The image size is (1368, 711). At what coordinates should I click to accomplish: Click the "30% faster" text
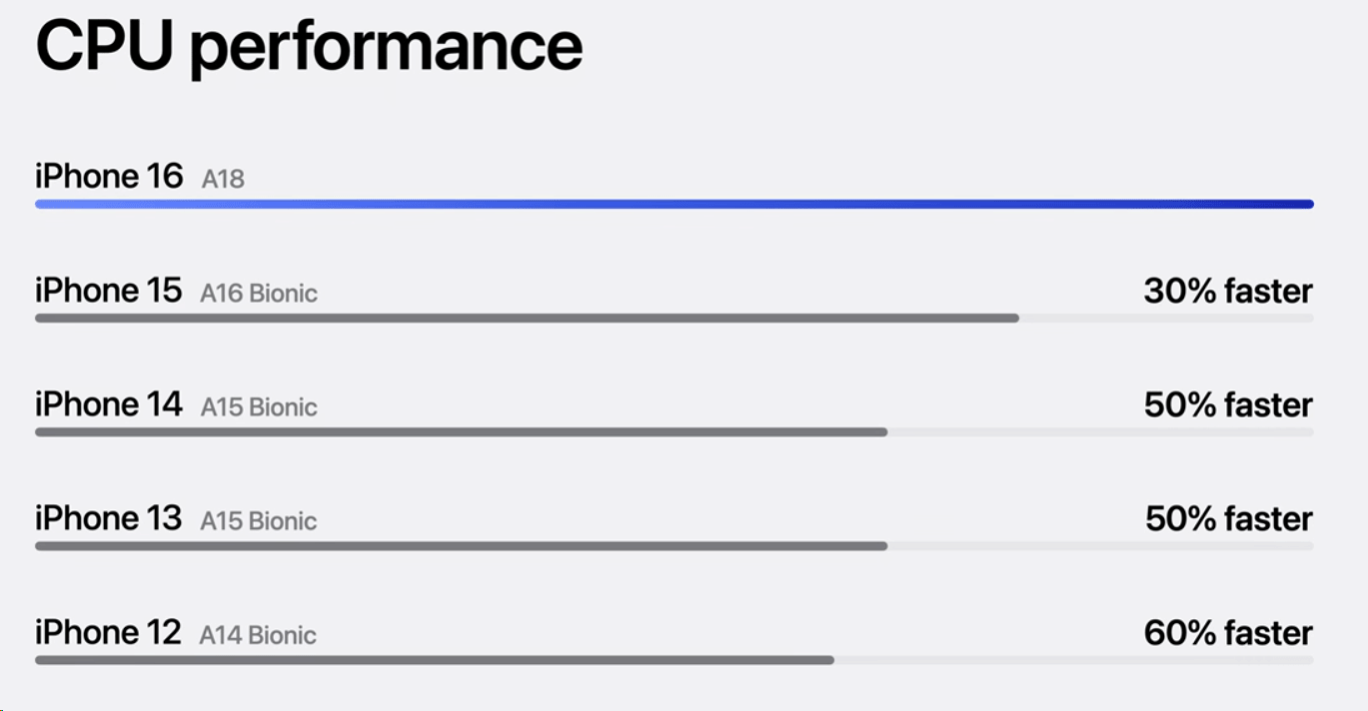tap(1228, 292)
